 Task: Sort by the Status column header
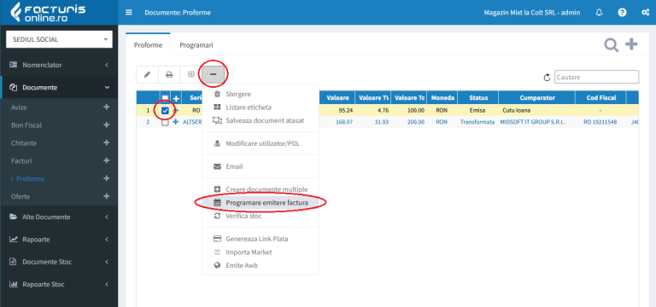point(478,98)
